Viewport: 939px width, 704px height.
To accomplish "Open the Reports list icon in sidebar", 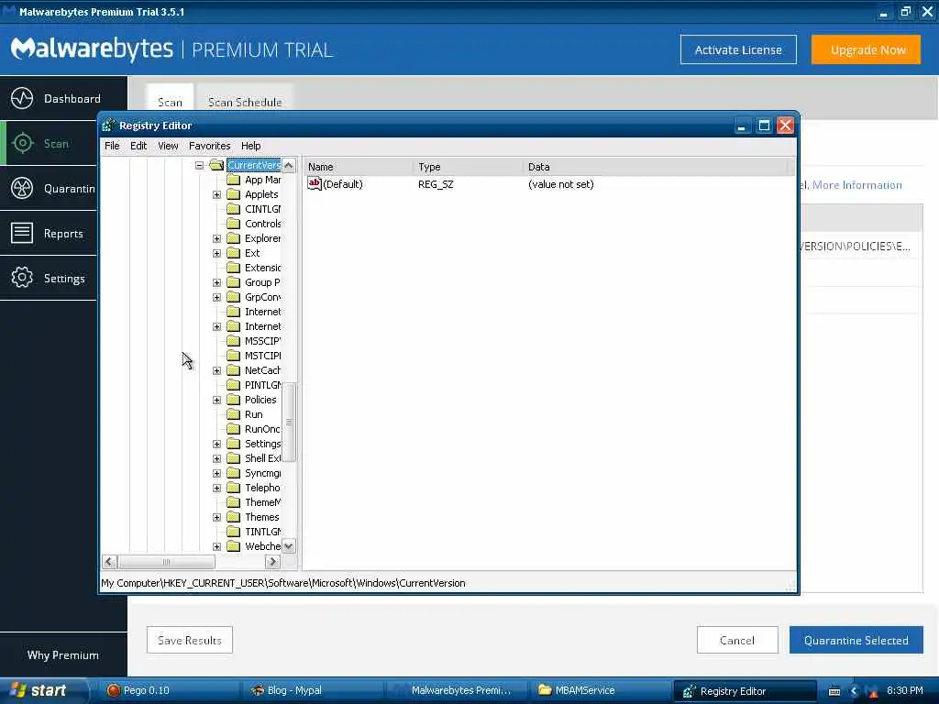I will click(22, 233).
